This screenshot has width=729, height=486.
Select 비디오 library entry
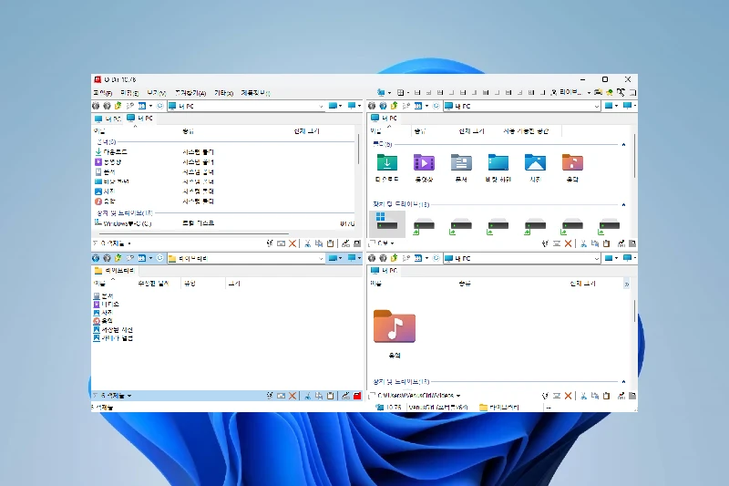point(106,305)
